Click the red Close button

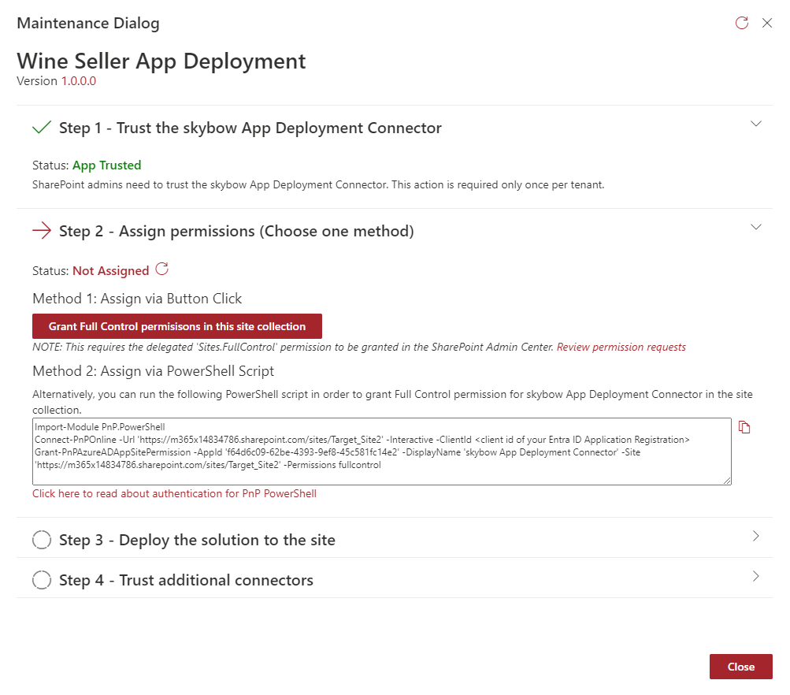740,667
